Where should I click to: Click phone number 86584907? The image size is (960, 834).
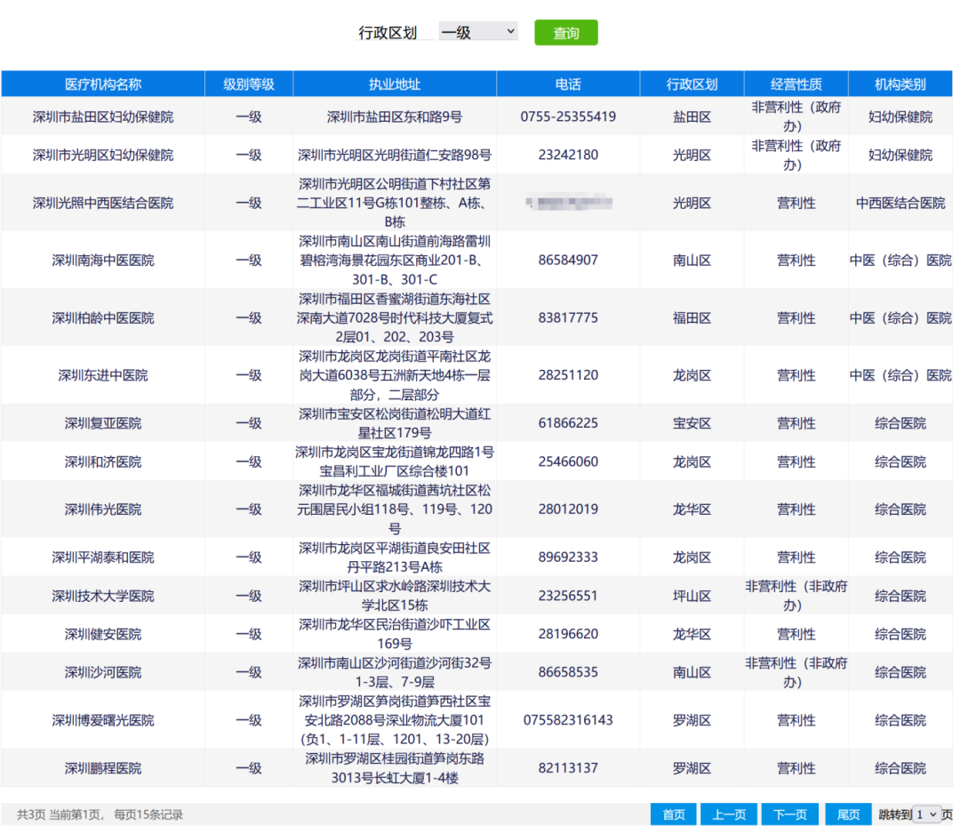click(568, 261)
